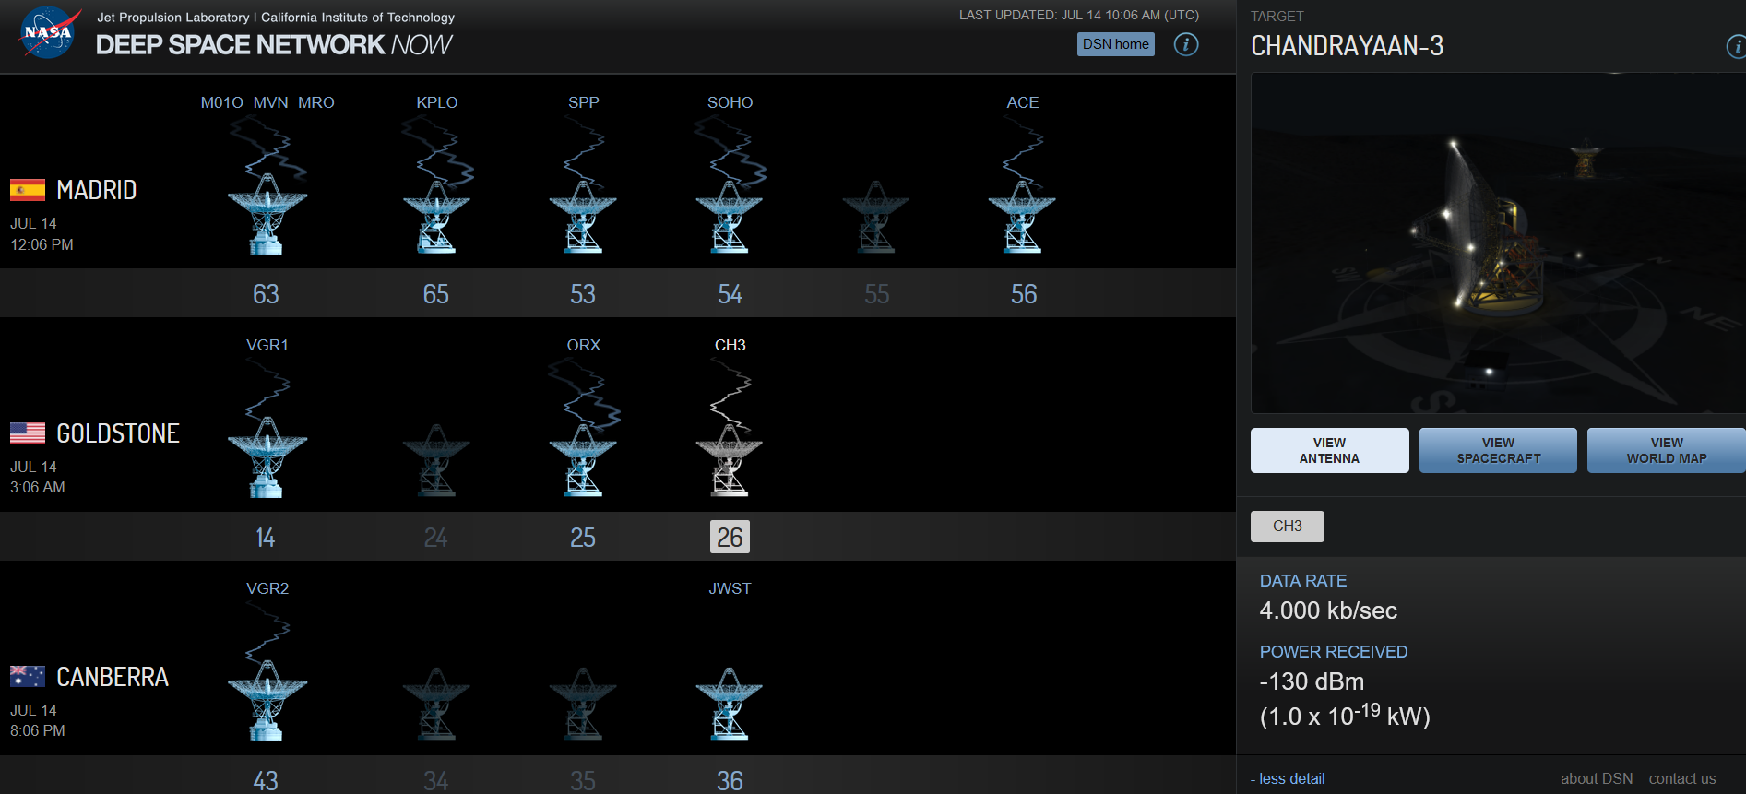Click the highlighted antenna number 26

point(730,537)
